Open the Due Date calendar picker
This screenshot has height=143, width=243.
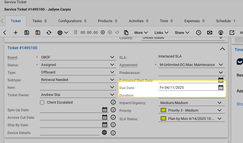221,88
